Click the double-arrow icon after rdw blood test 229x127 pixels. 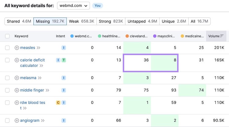(25, 108)
